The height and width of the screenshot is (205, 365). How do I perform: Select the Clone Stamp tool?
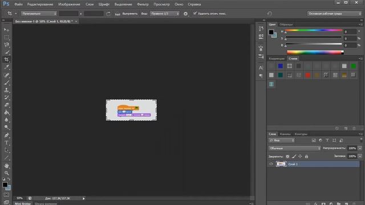point(6,90)
